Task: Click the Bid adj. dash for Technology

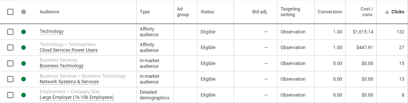Action: point(266,32)
